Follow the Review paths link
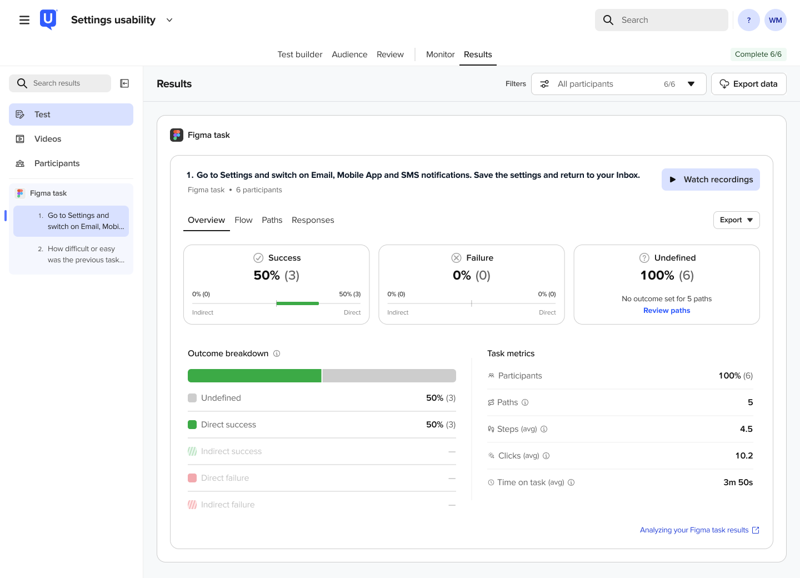800x578 pixels. pos(667,311)
